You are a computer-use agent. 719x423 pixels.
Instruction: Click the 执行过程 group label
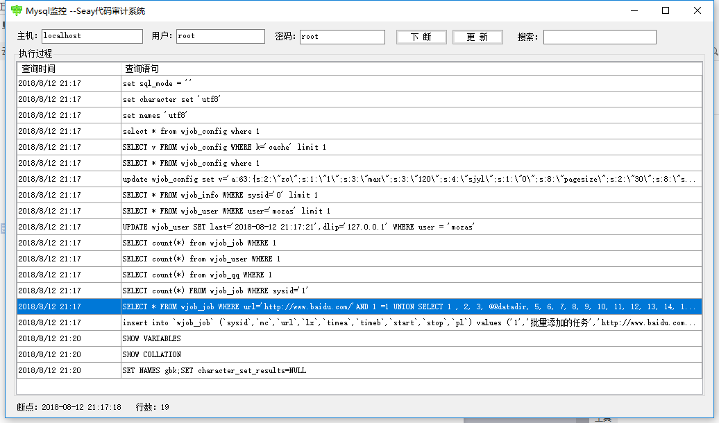(x=35, y=53)
